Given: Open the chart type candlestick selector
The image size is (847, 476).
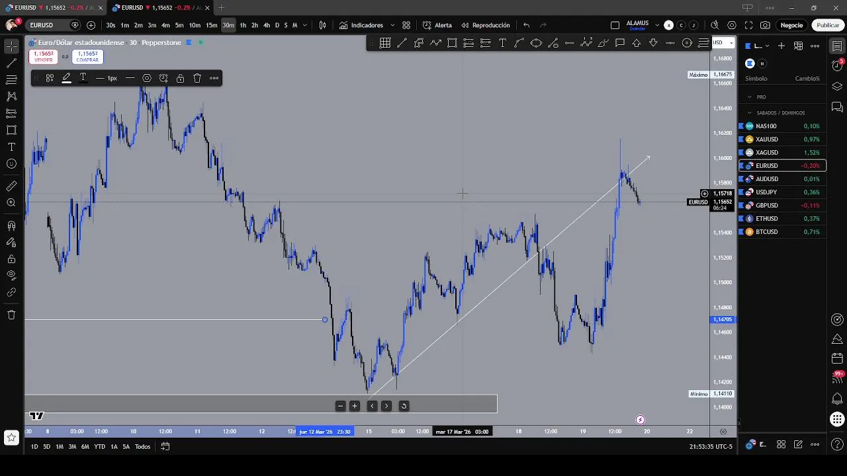Looking at the screenshot, I should coord(322,25).
